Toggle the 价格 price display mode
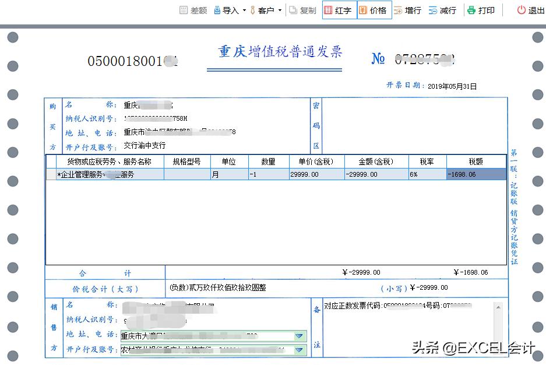Screen dimensions: 546x365 coord(375,9)
